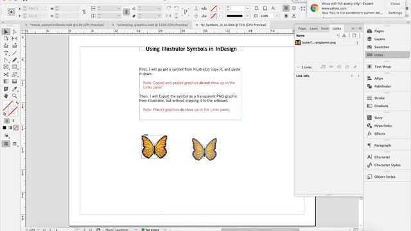The width and height of the screenshot is (411, 231).
Task: Open Chrome notification Settings
Action: [395, 13]
